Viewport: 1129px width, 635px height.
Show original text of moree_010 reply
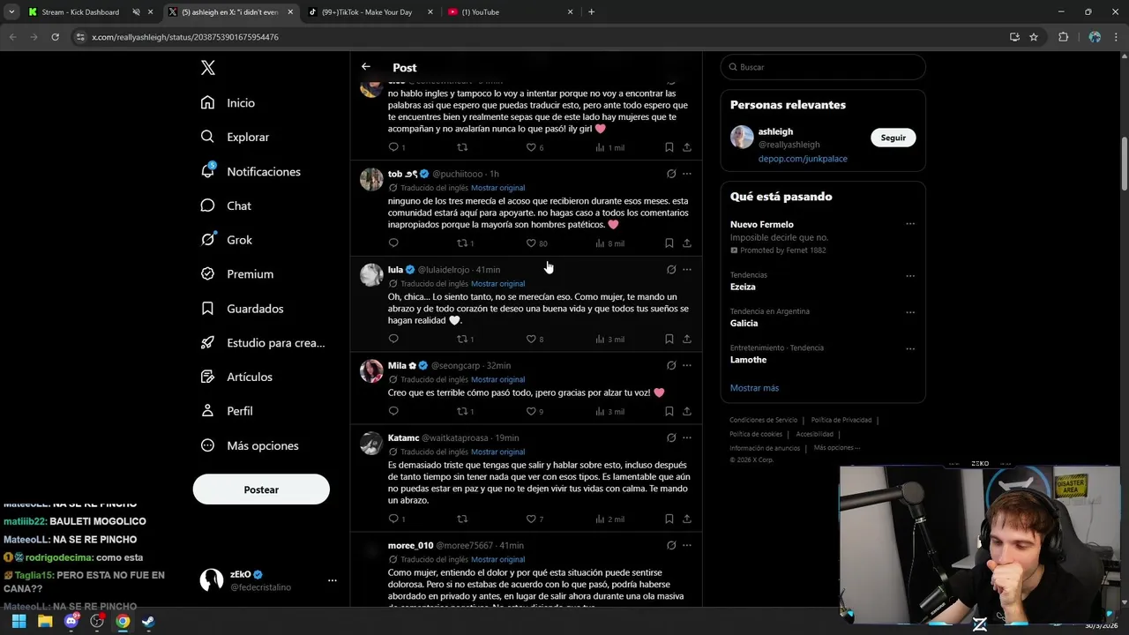(497, 559)
